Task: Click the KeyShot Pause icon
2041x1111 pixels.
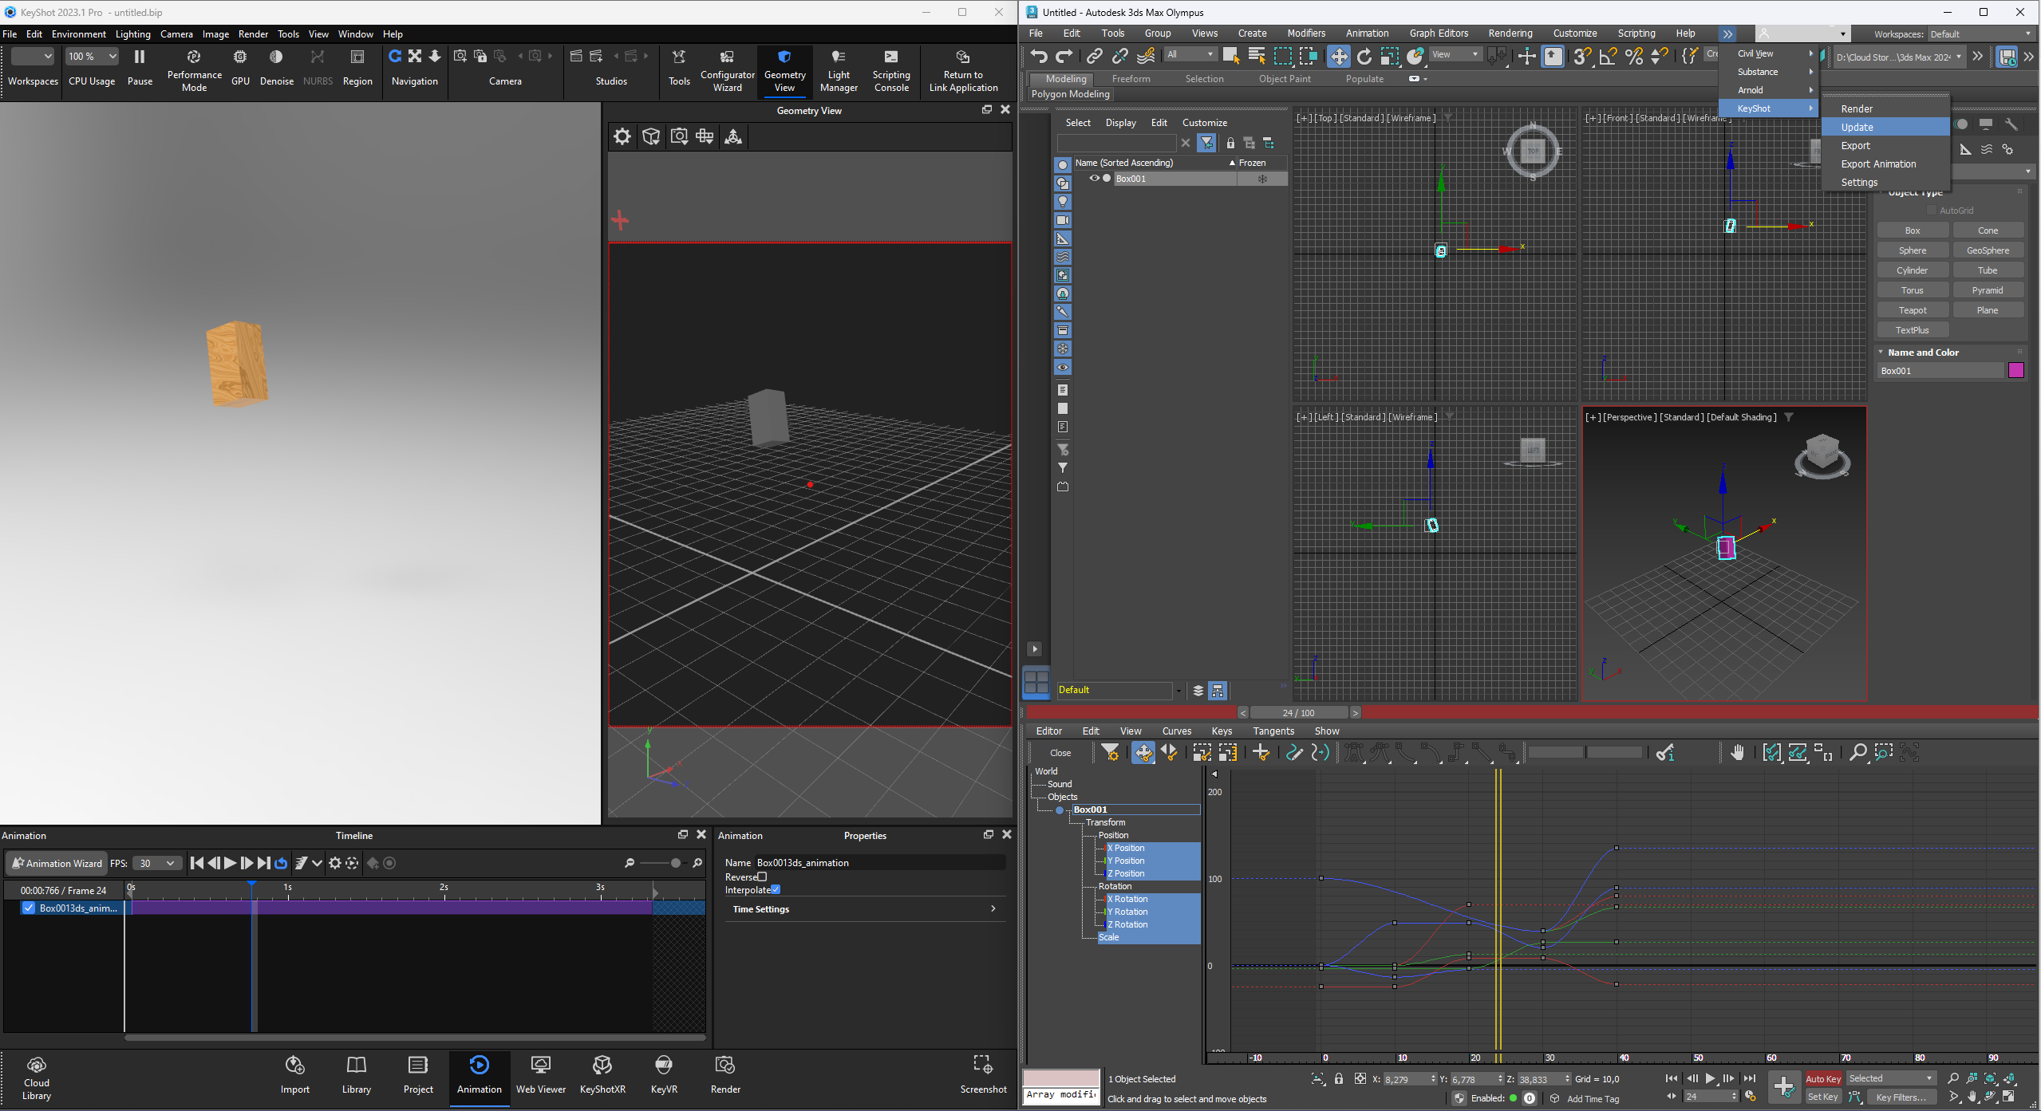Action: pyautogui.click(x=140, y=57)
